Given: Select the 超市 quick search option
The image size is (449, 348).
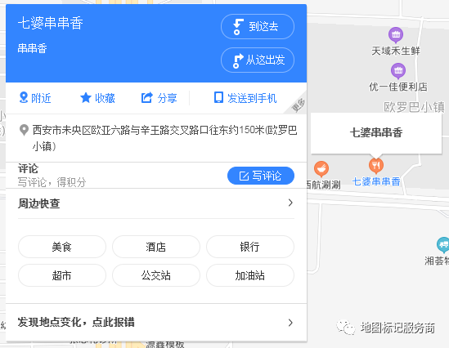Looking at the screenshot, I should tap(62, 275).
